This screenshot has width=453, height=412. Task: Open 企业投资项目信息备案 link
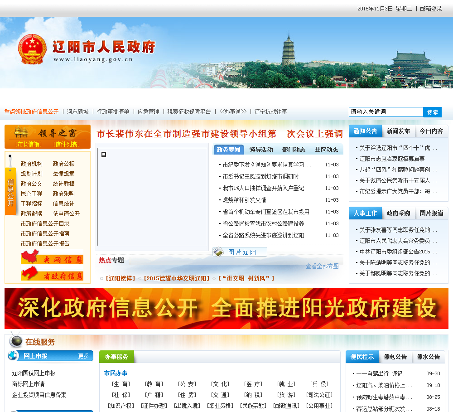point(39,395)
